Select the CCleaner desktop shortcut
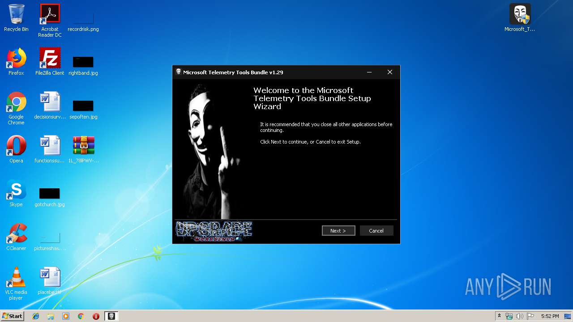Screen dimensions: 573x322 (16, 237)
